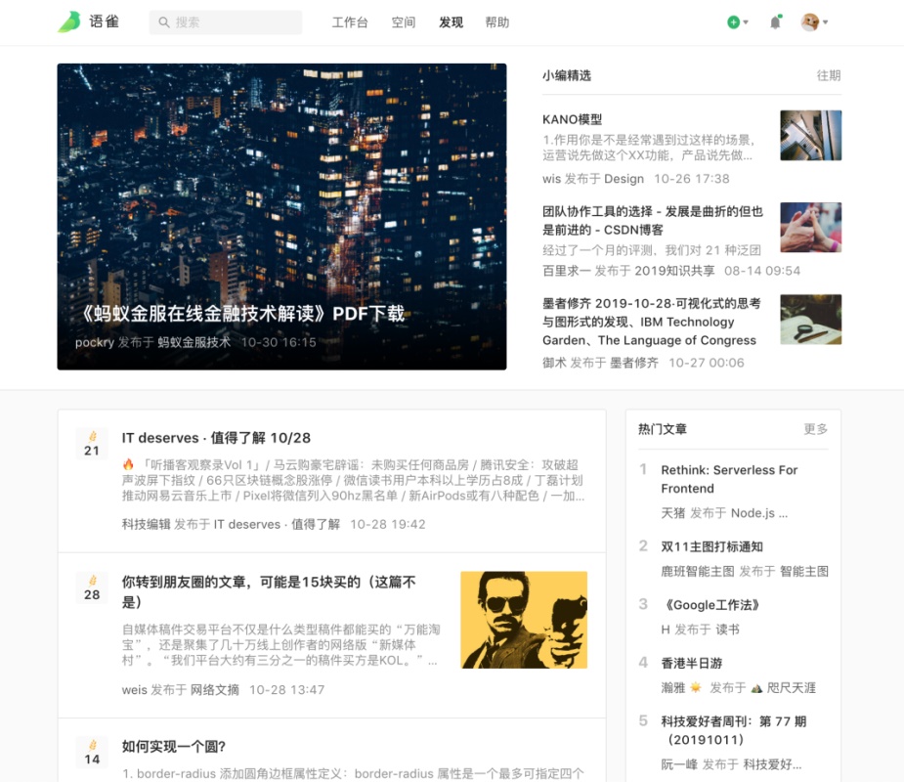Image resolution: width=904 pixels, height=782 pixels.
Task: Open the 读书 space link
Action: click(727, 630)
